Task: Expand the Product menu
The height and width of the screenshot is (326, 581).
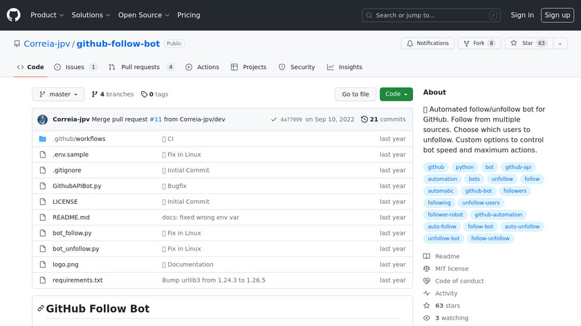Action: coord(47,15)
